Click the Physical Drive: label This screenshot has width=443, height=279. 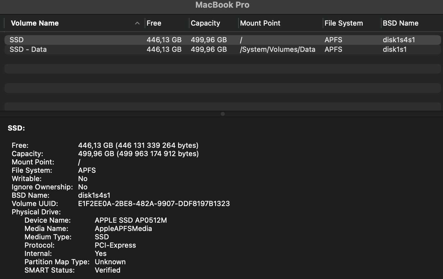[x=36, y=212]
